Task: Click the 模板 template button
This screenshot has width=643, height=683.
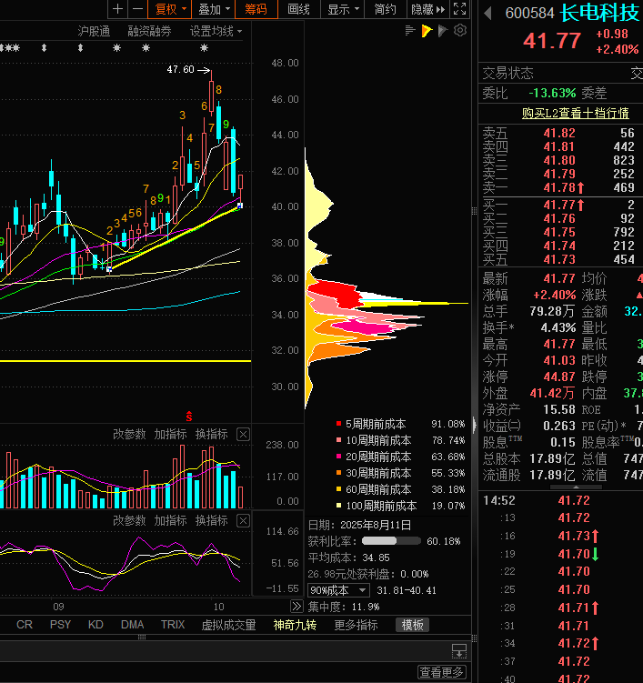Action: [x=412, y=625]
